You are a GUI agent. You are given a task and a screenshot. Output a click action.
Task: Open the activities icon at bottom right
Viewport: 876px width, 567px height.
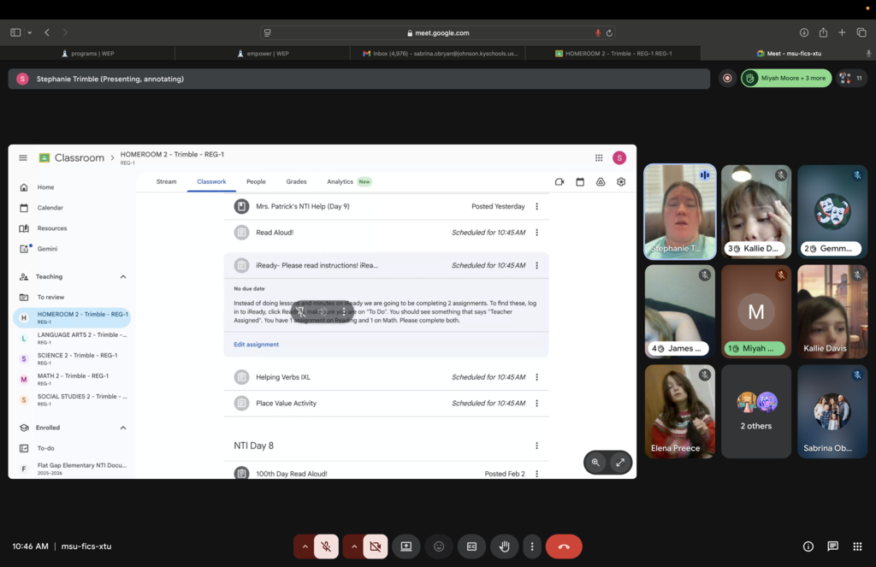tap(857, 546)
